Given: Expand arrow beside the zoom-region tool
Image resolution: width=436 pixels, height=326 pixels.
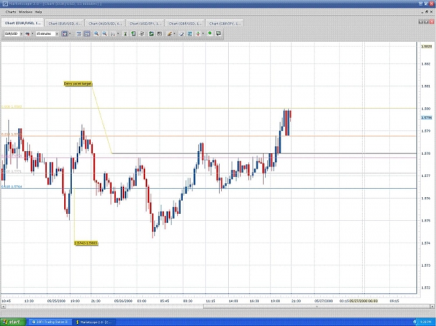Looking at the screenshot, I should [118, 34].
